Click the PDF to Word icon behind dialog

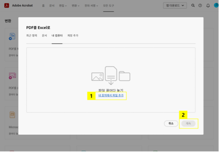pos(12,36)
